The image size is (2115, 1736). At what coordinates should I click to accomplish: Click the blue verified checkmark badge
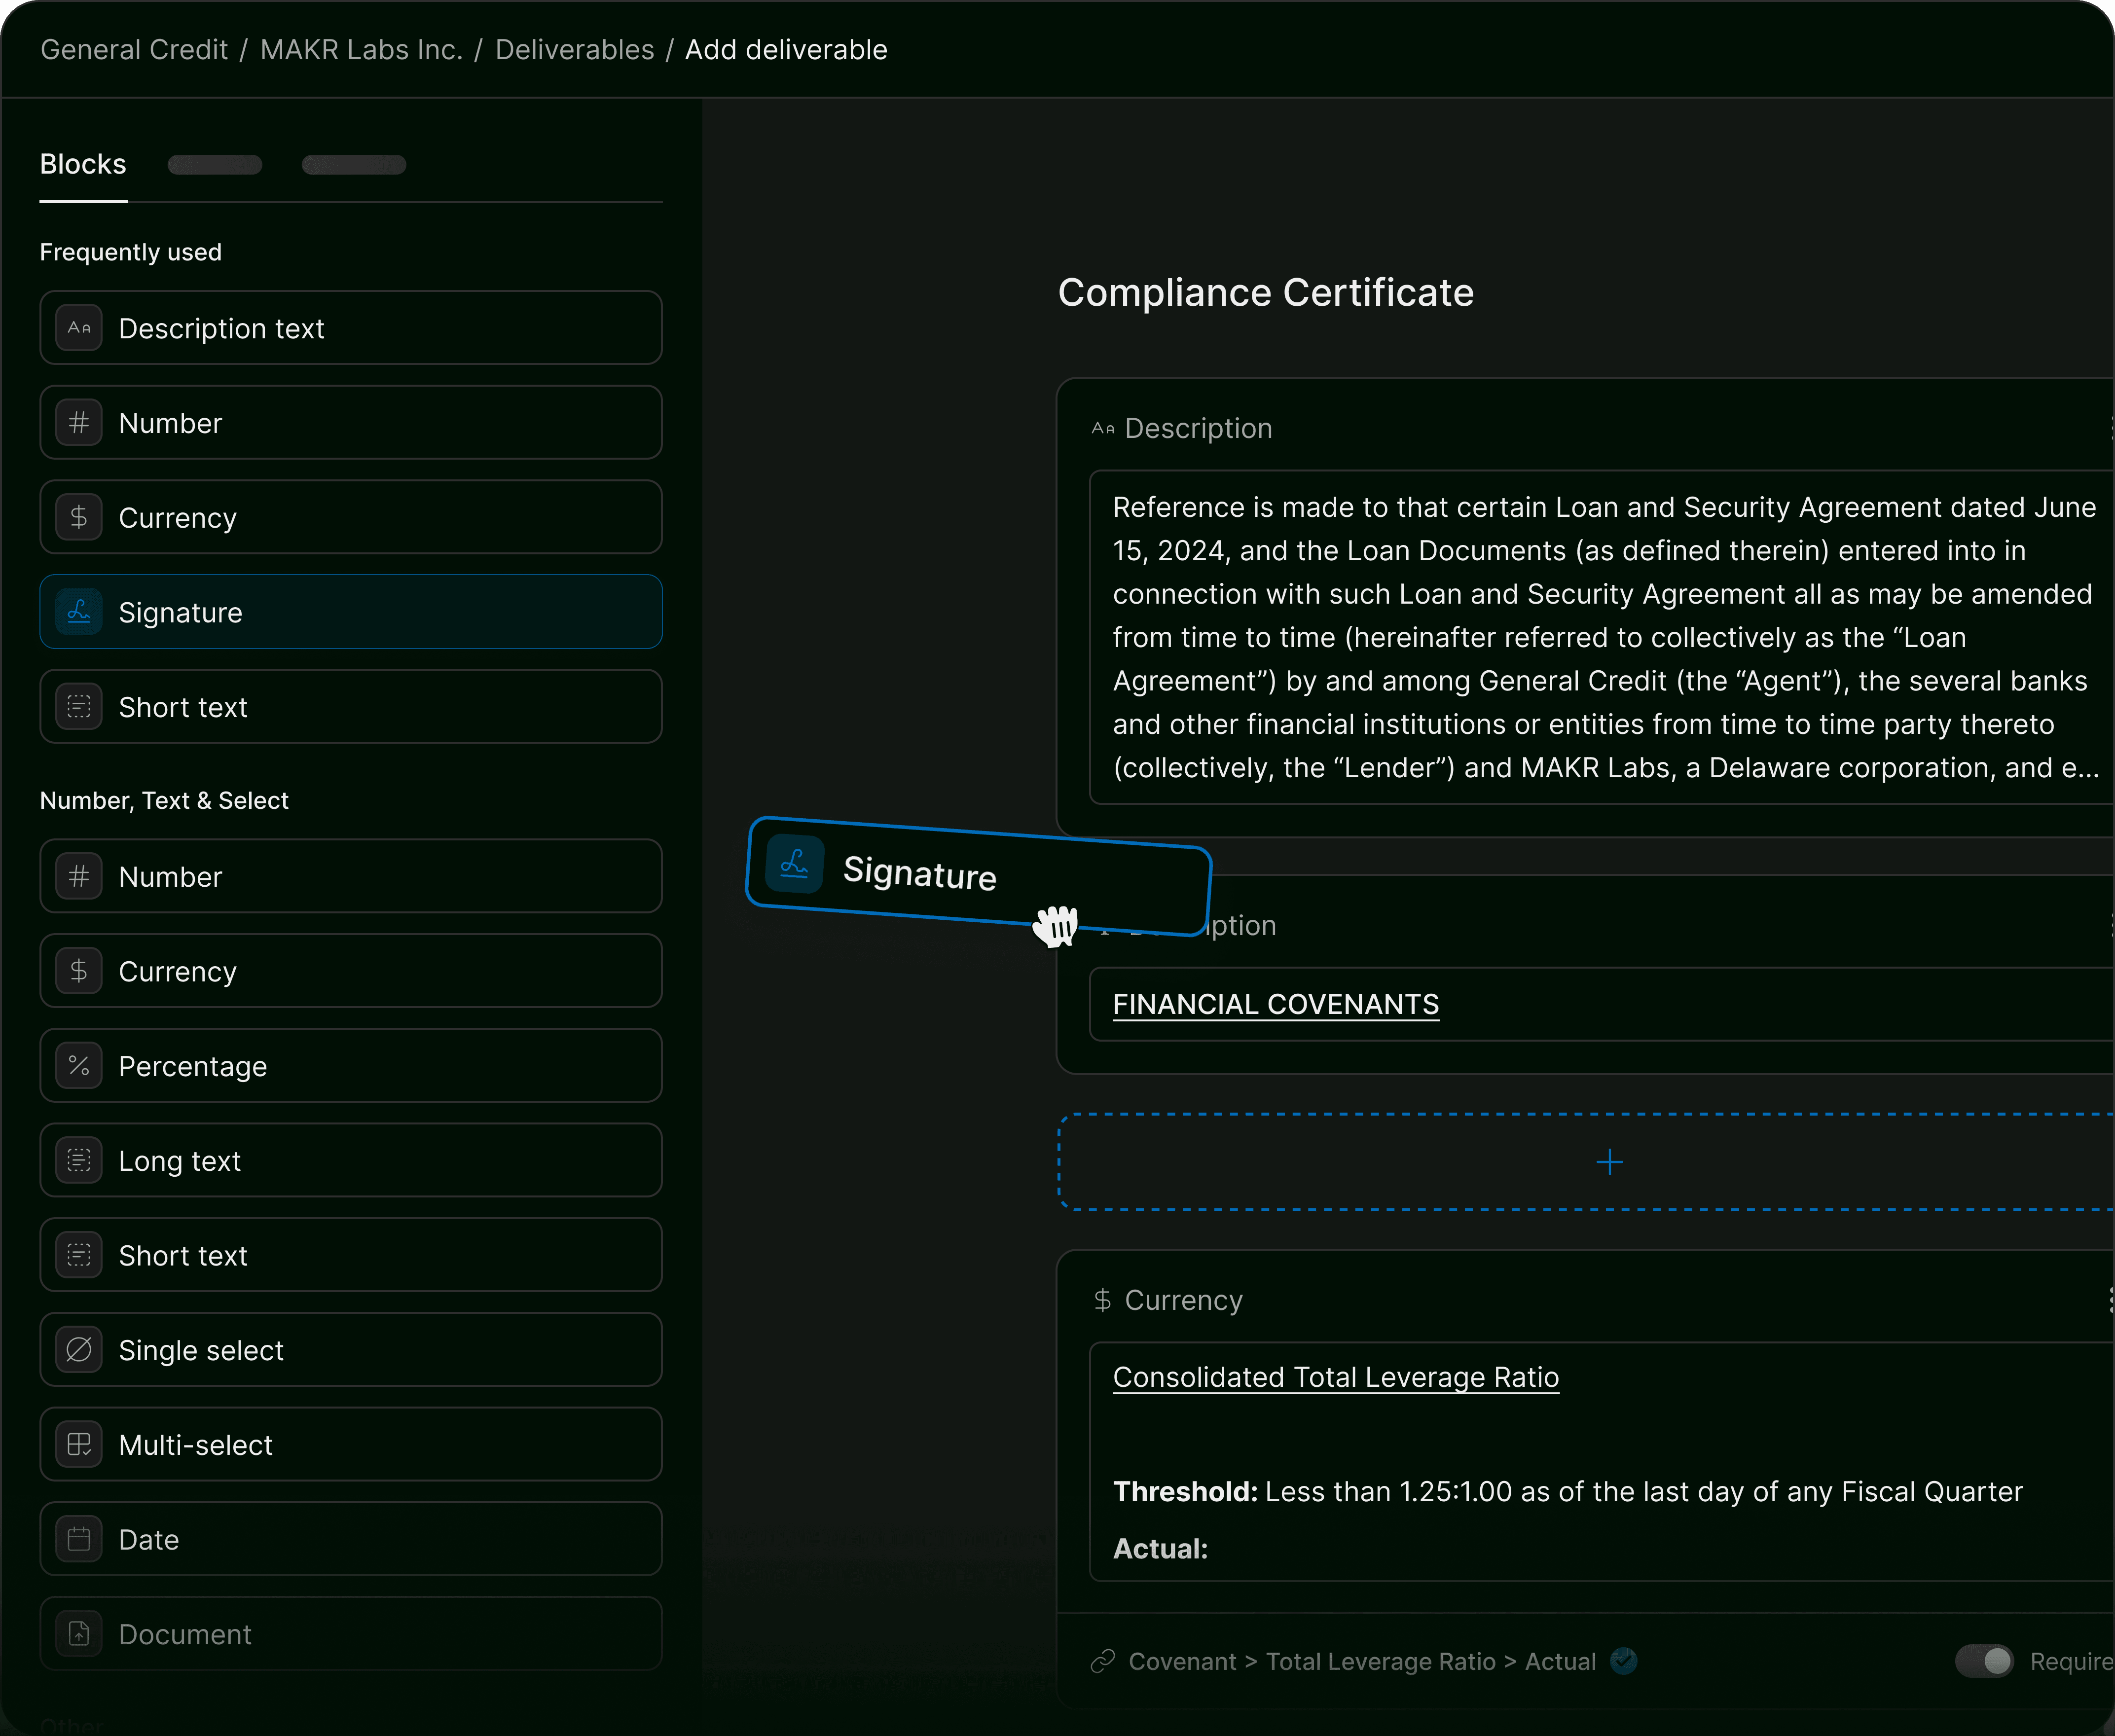pos(1624,1662)
